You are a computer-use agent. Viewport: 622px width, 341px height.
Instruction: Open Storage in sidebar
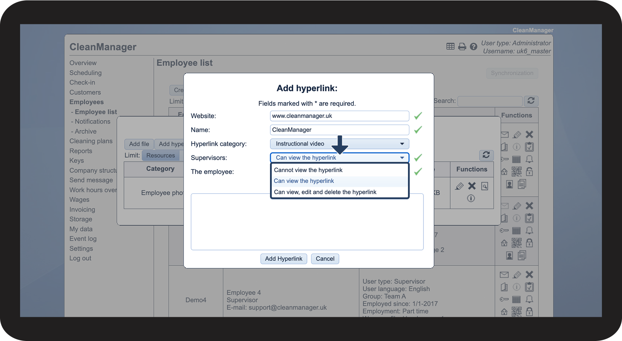click(x=81, y=219)
